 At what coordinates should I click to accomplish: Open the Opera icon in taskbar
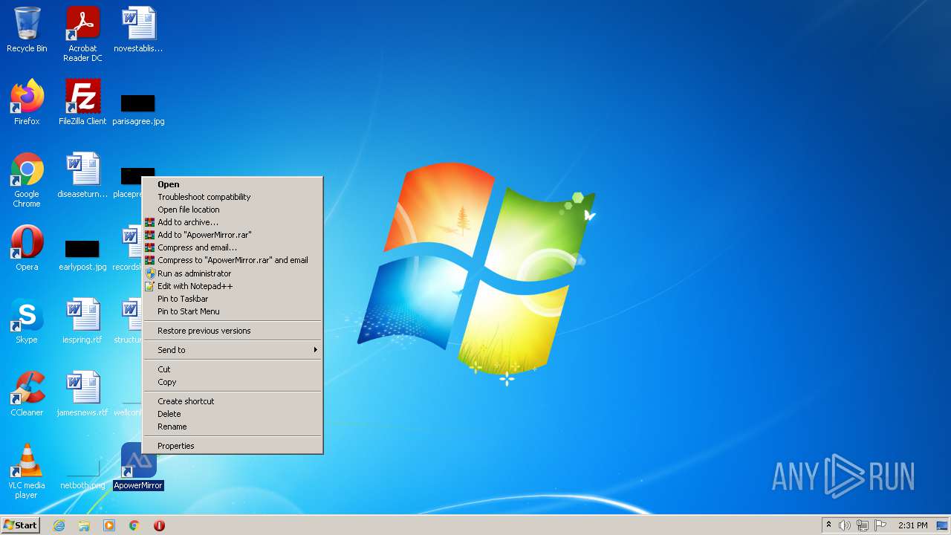[x=159, y=525]
